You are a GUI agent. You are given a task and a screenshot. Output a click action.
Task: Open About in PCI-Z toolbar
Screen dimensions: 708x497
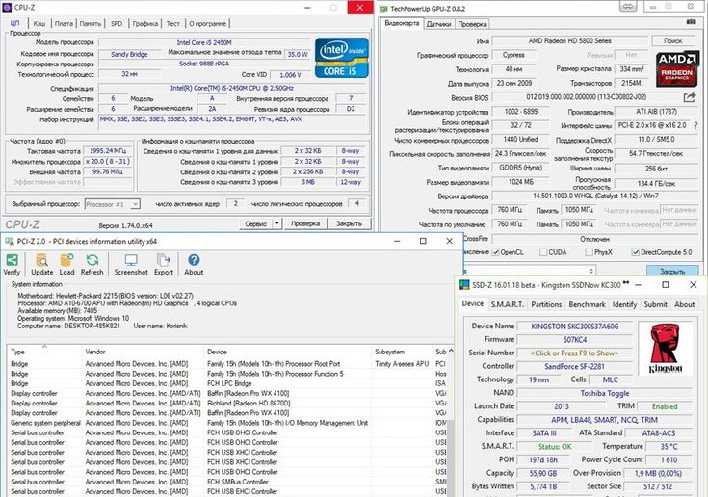pos(194,260)
